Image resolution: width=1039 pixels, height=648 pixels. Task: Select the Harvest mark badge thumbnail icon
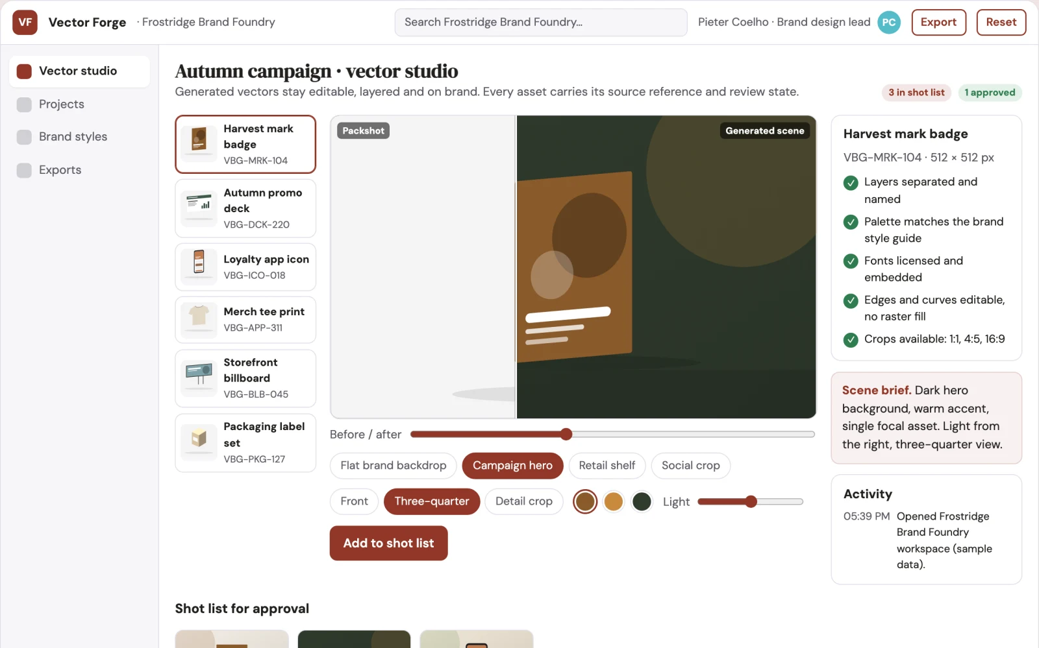(x=199, y=144)
